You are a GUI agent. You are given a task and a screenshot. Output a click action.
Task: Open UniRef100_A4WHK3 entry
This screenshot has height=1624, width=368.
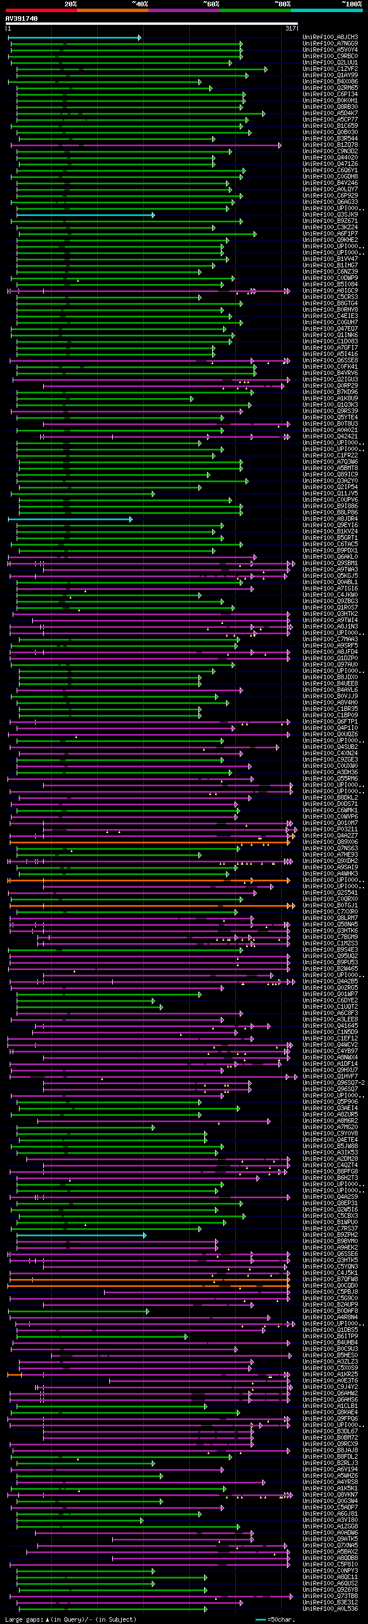pyautogui.click(x=330, y=874)
